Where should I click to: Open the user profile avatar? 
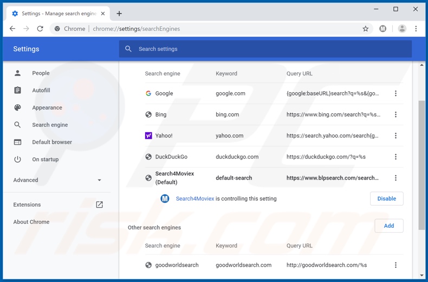point(402,29)
